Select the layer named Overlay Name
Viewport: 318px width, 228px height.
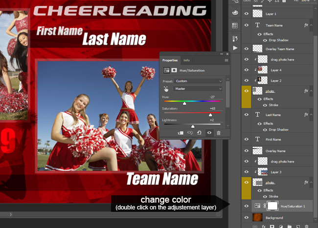(275, 151)
